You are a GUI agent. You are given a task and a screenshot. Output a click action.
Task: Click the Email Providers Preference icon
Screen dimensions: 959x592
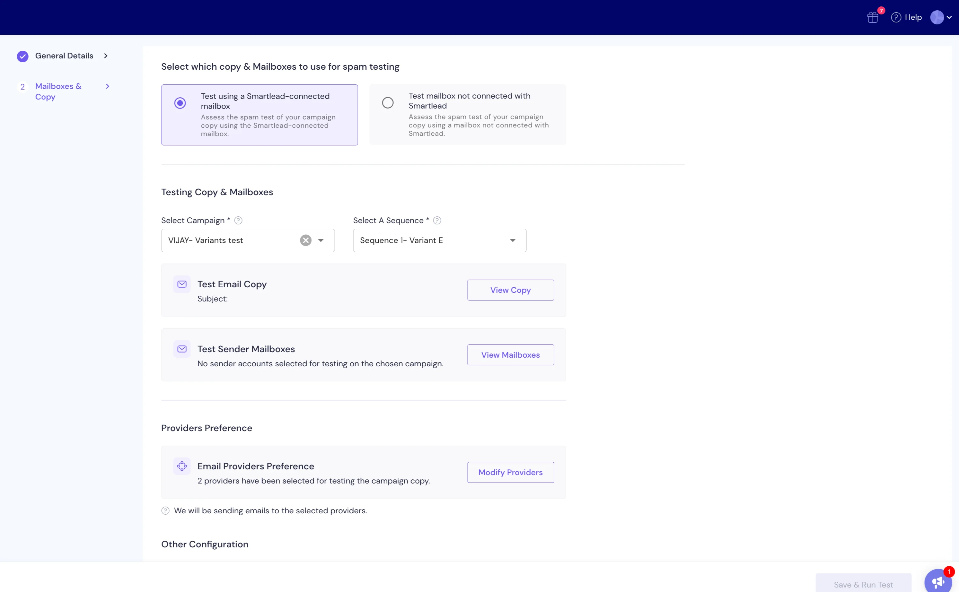coord(182,466)
